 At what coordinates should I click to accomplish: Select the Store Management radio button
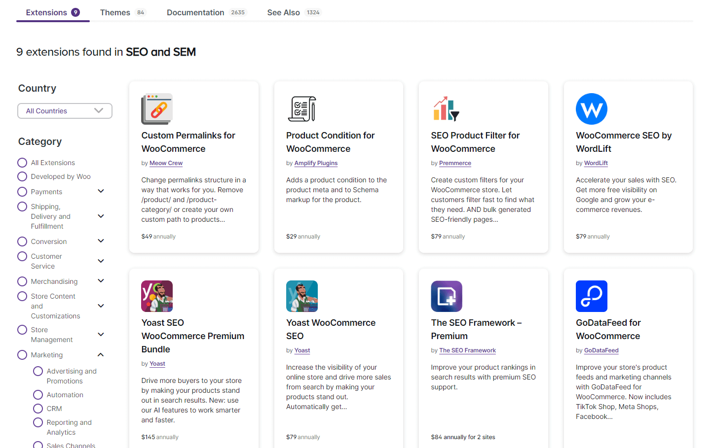click(22, 330)
